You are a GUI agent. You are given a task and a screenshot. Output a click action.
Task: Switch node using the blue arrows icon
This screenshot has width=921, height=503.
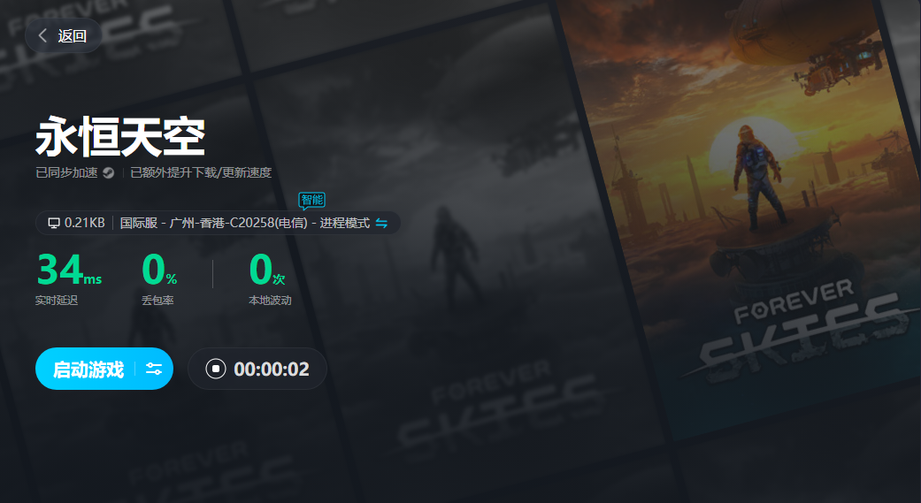(381, 223)
